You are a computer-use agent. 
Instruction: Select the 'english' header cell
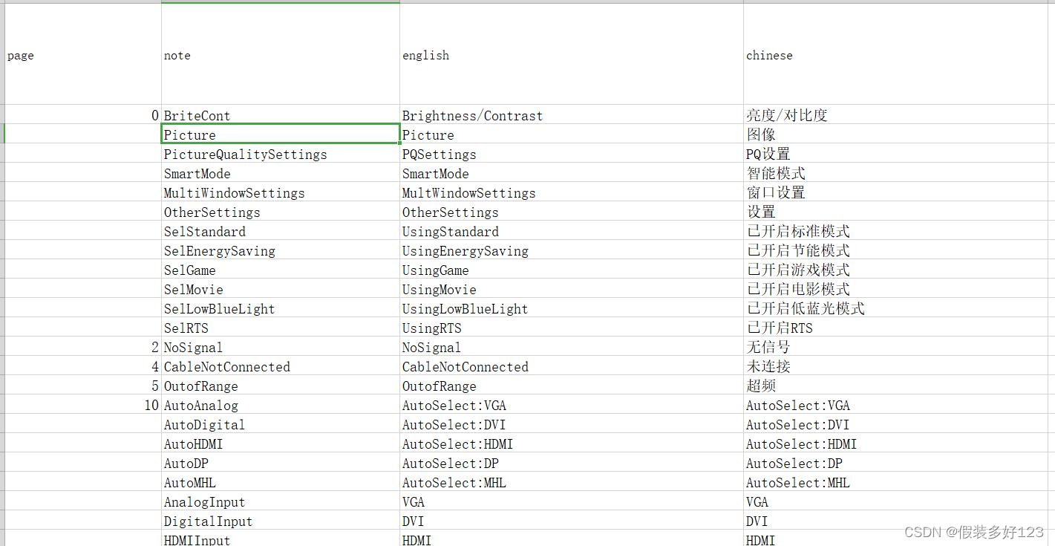point(572,55)
